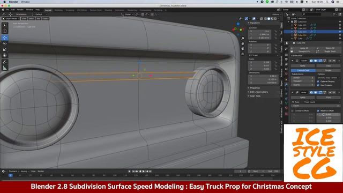Disable the Use Creases checkbox
This screenshot has width=343, height=193.
318,85
